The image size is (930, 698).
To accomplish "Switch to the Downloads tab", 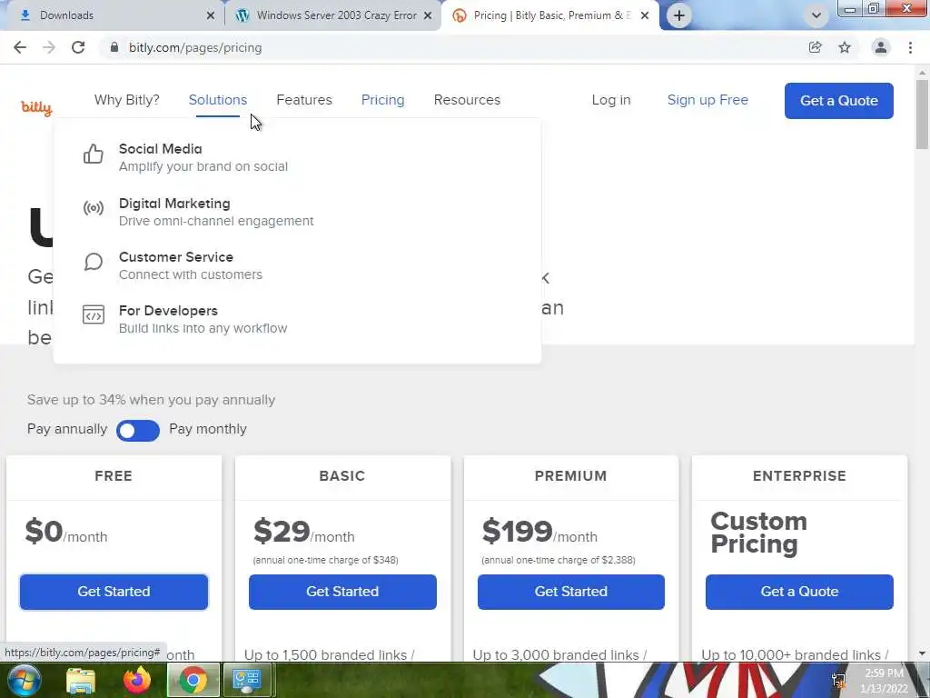I will pos(113,15).
